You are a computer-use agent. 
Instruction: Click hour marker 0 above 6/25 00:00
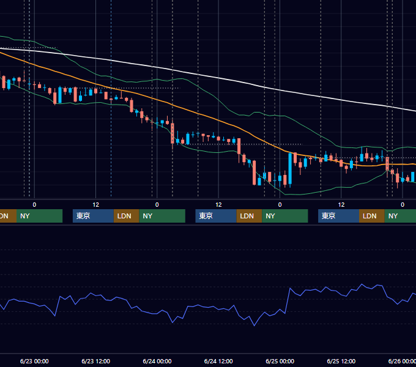280,205
